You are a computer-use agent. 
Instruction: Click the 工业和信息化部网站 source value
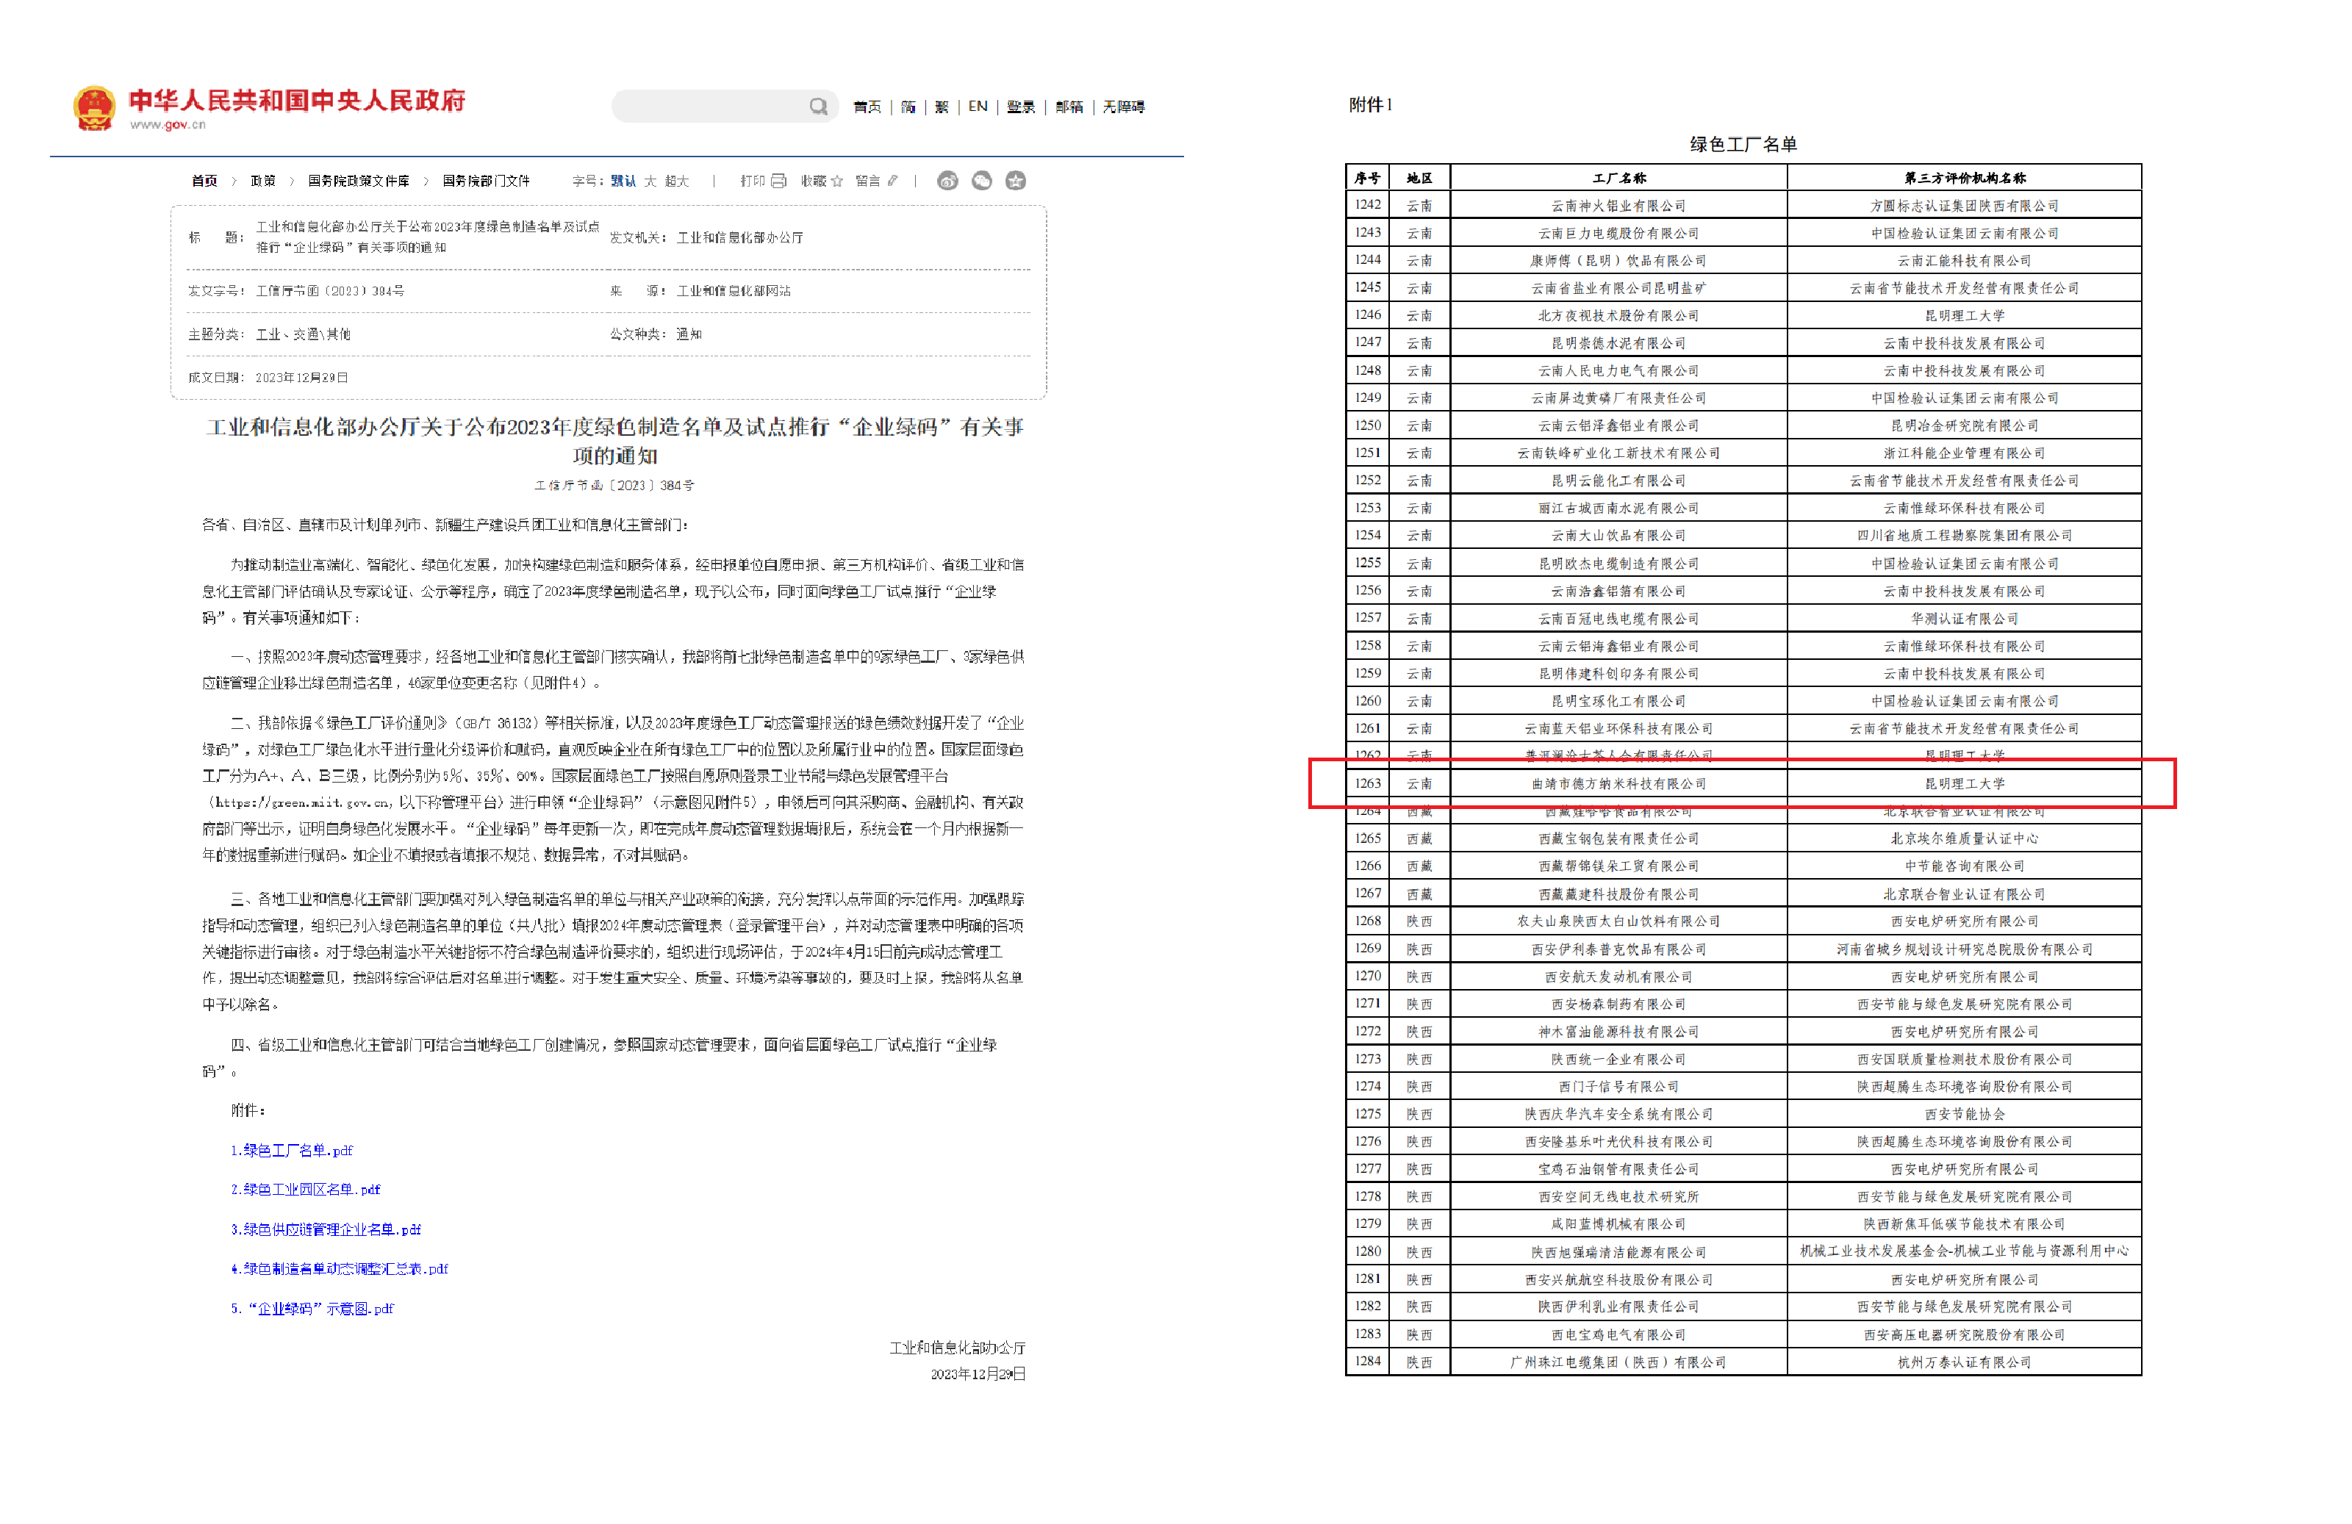734,292
